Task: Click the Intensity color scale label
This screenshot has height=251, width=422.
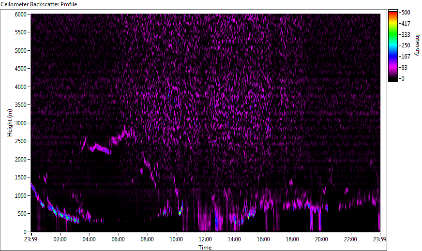Action: tap(417, 45)
